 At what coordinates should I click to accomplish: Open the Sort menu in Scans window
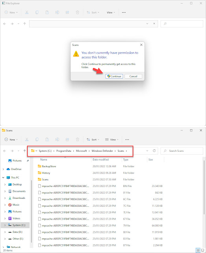click(x=93, y=140)
